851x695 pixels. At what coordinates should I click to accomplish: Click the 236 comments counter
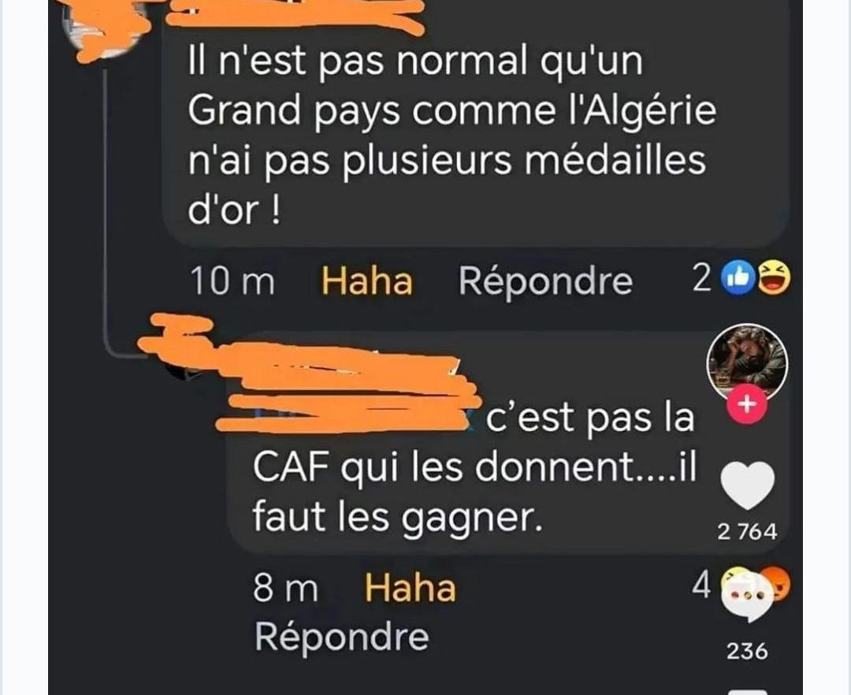tap(747, 651)
